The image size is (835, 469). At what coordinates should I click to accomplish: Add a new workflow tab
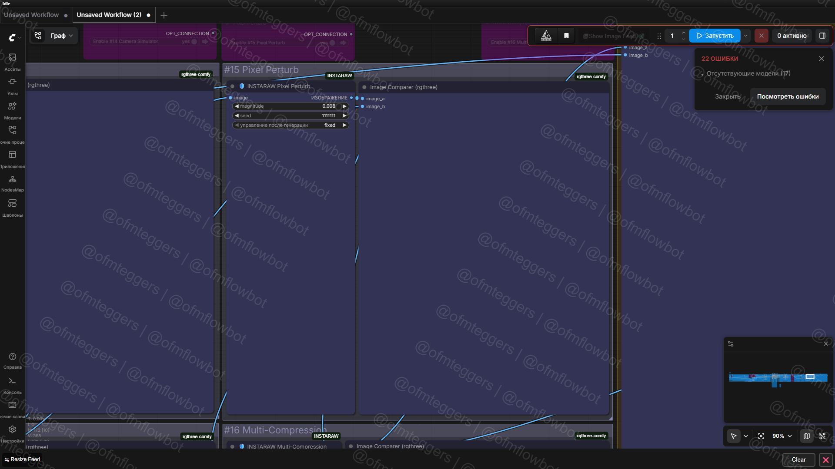point(164,15)
